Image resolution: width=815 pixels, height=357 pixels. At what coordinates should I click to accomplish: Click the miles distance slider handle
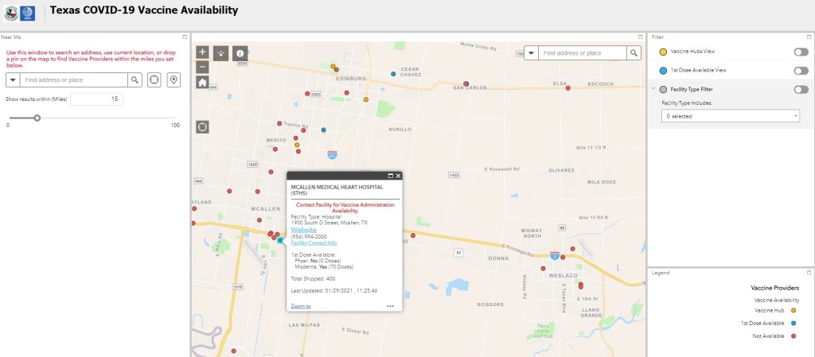[37, 118]
